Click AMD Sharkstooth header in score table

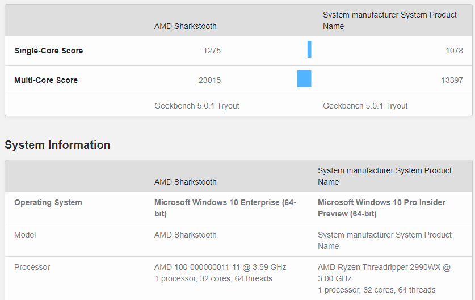(x=186, y=26)
